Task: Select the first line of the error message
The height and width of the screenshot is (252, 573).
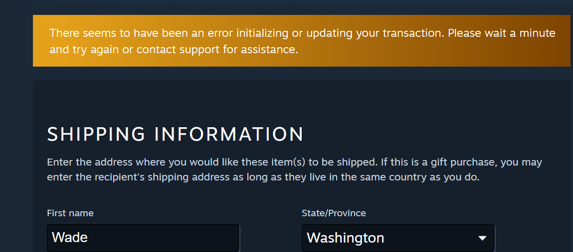Action: coord(303,33)
